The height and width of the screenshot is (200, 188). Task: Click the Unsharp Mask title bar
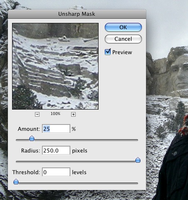coord(77,14)
